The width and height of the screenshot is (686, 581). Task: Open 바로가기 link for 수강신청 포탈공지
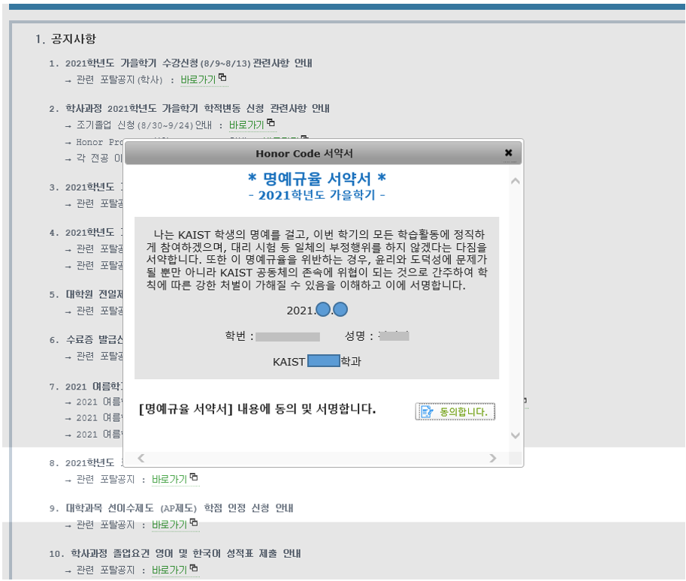click(x=198, y=80)
